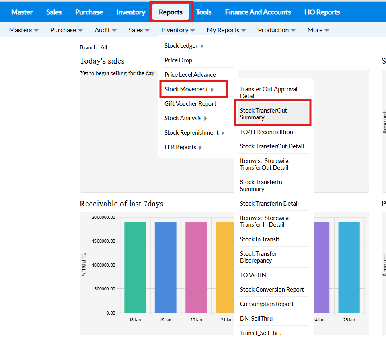Image resolution: width=386 pixels, height=360 pixels.
Task: Open TO/TI Reconciliation report
Action: (x=267, y=132)
